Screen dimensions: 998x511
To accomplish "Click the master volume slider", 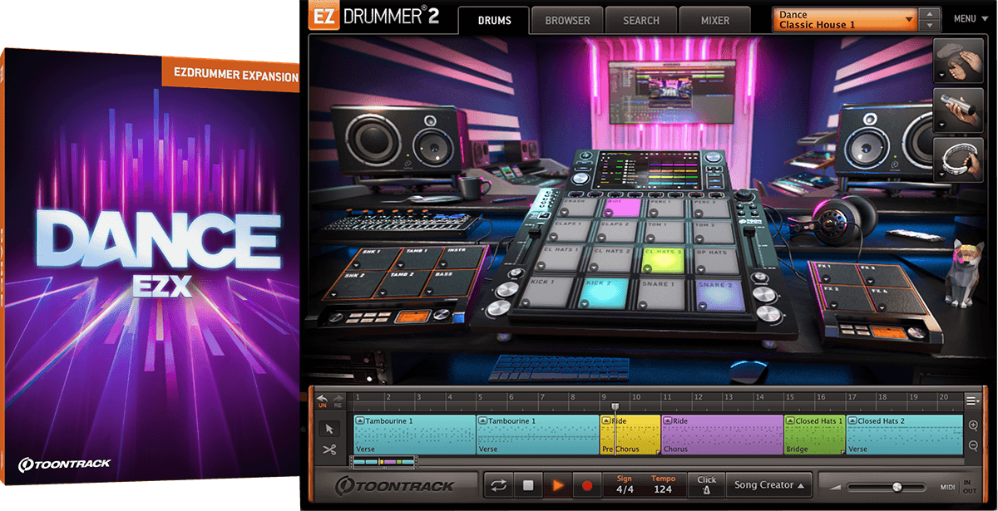I will click(x=886, y=486).
